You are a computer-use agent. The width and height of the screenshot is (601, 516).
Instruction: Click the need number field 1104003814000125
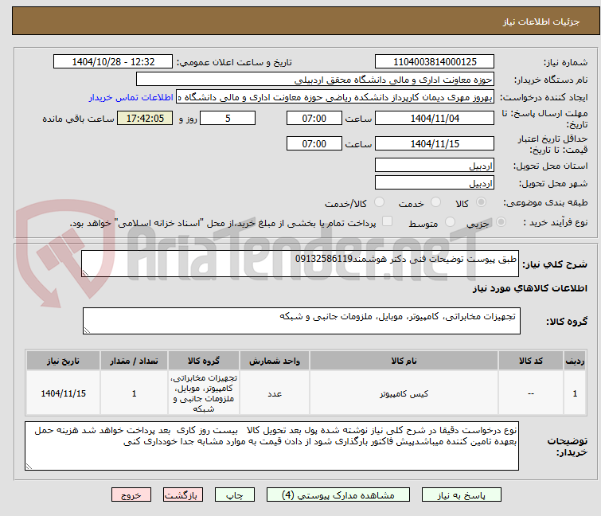pyautogui.click(x=435, y=62)
